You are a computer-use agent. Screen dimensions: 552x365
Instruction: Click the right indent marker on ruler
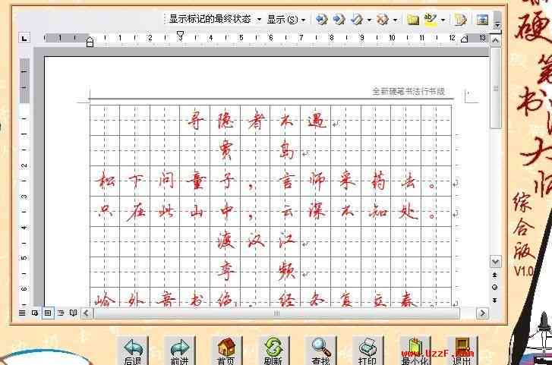[465, 39]
